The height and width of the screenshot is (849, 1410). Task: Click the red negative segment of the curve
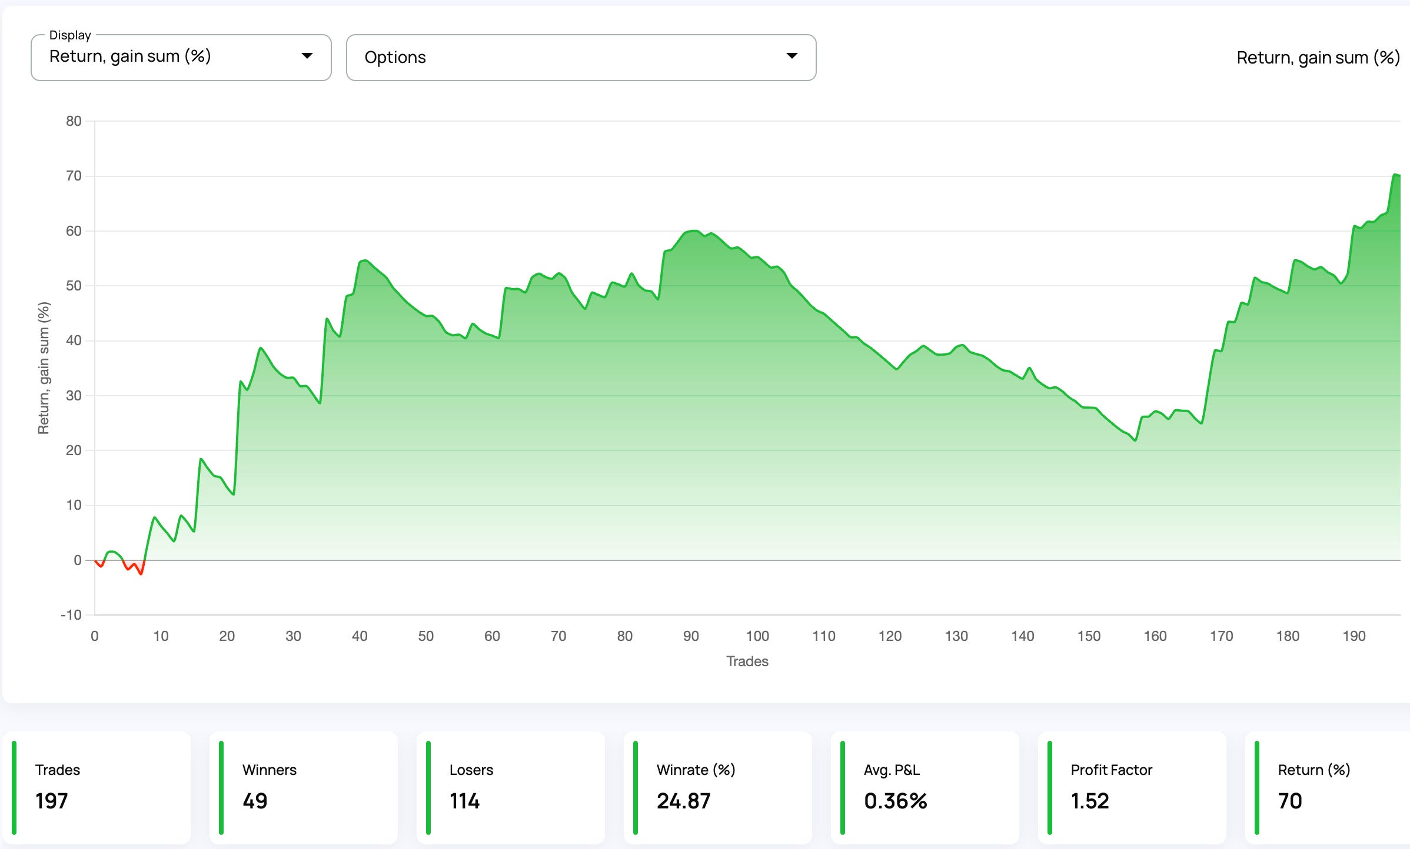pyautogui.click(x=141, y=572)
